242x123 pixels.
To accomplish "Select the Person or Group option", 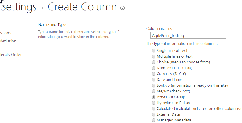I will tap(154, 97).
